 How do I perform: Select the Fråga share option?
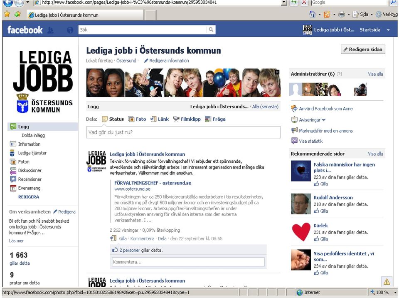(x=215, y=119)
